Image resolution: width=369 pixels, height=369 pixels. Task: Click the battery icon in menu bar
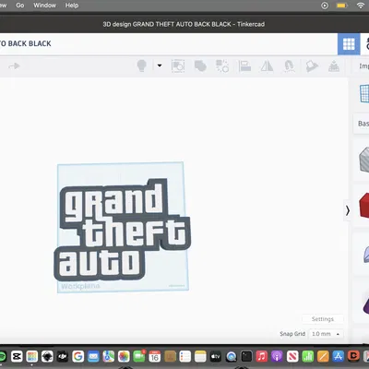point(342,6)
